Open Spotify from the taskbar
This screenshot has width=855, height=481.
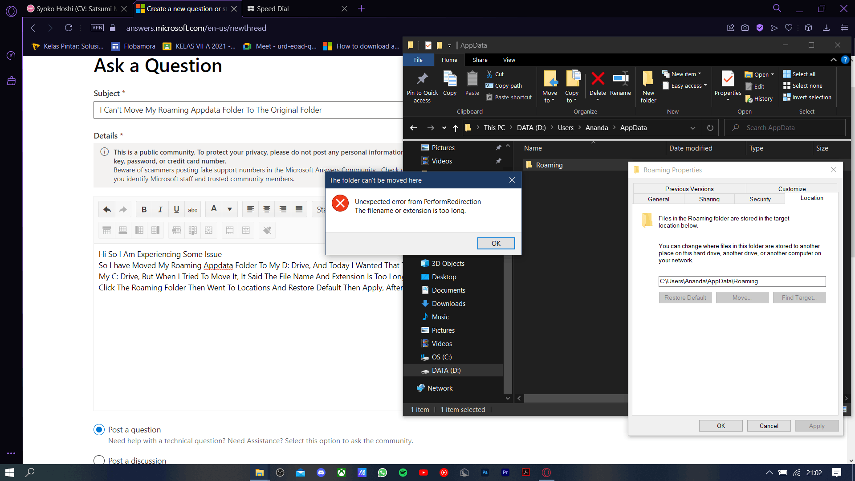point(403,473)
